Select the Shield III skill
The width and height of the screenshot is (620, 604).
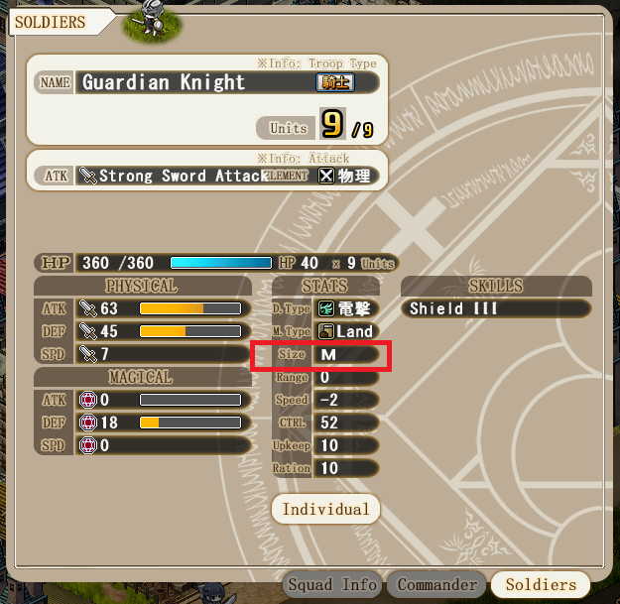496,308
